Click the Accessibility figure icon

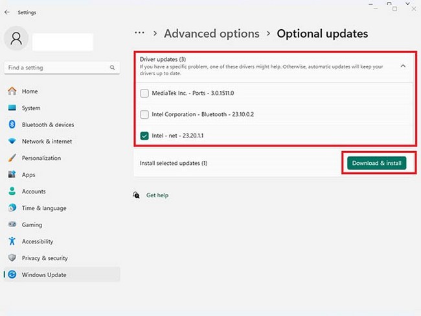tap(12, 241)
